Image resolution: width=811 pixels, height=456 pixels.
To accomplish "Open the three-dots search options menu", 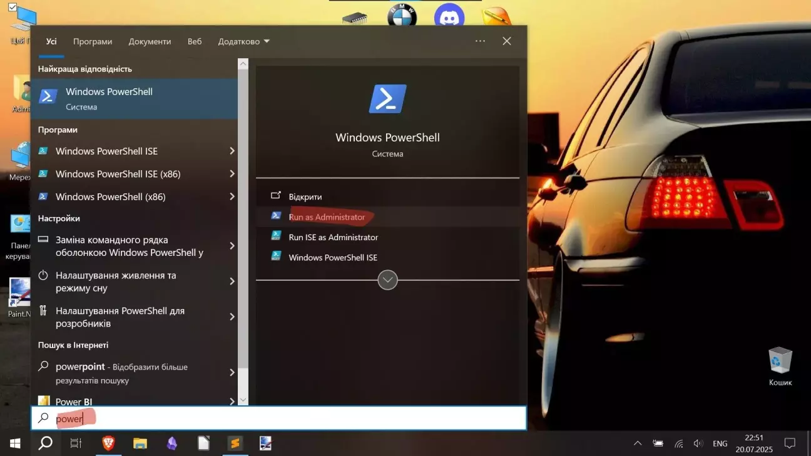I will click(480, 41).
